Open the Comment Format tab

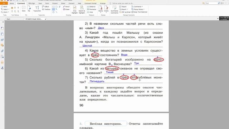point(91,3)
